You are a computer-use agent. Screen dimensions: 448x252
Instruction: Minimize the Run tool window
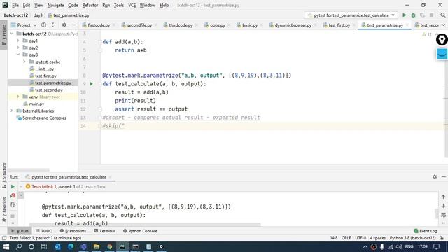coord(443,177)
